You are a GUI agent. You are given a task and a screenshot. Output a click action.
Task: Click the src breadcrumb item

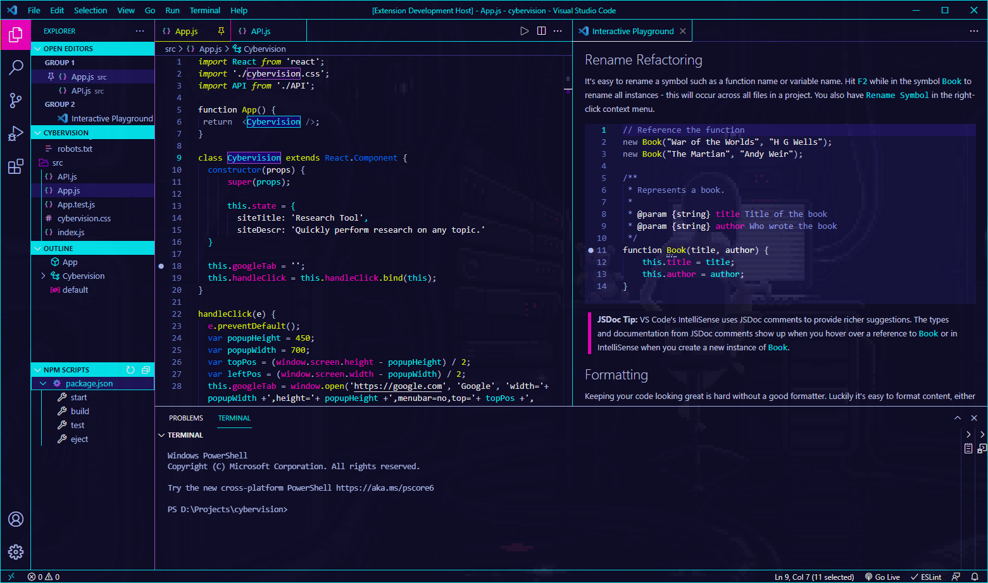coord(170,49)
